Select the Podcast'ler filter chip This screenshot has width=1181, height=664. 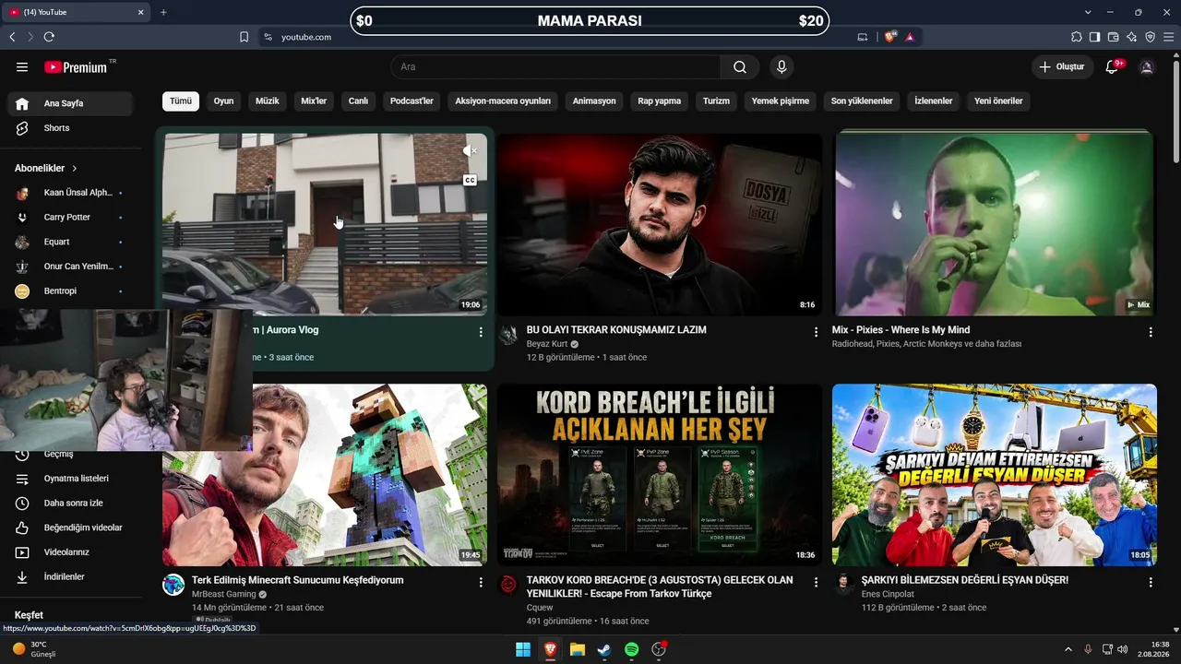click(x=412, y=101)
